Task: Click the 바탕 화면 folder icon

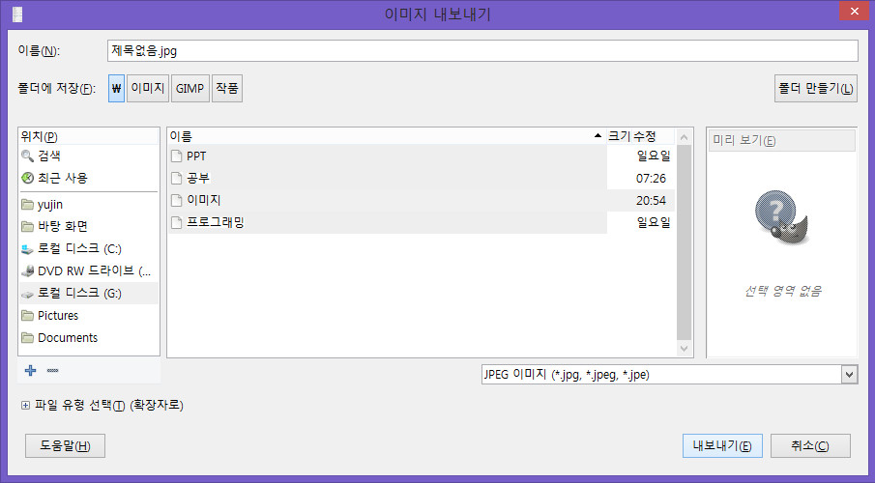Action: (x=27, y=226)
